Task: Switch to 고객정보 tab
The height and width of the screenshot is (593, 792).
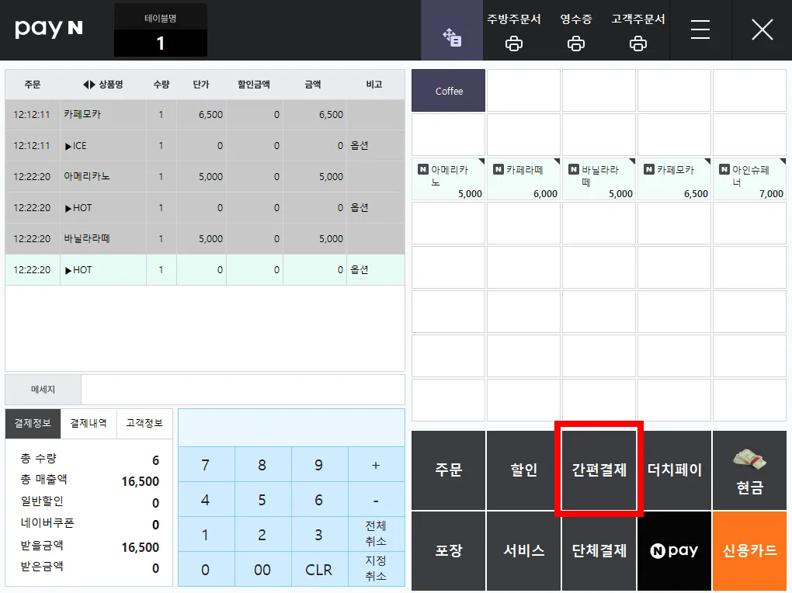Action: coord(144,423)
